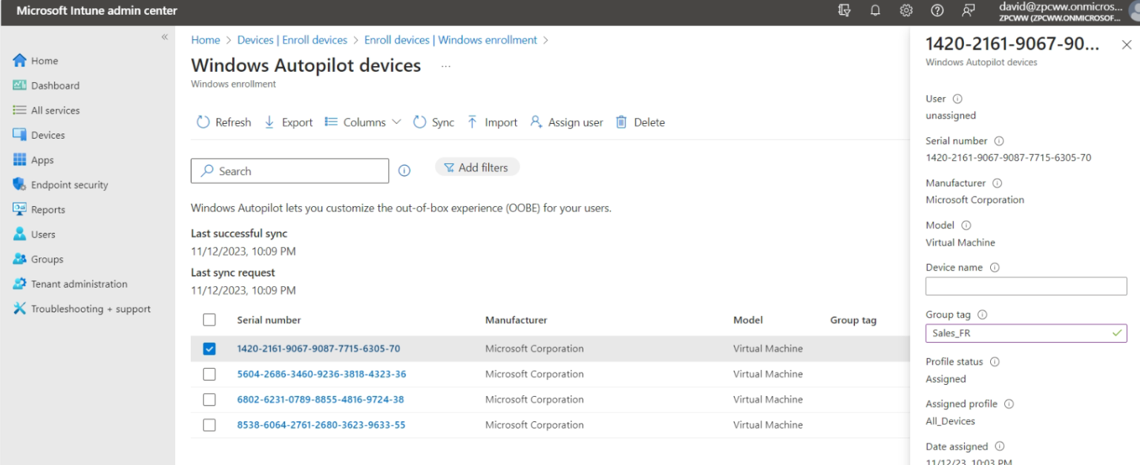Click the Device name input field
Screen dimensions: 1140x465
coord(1026,286)
